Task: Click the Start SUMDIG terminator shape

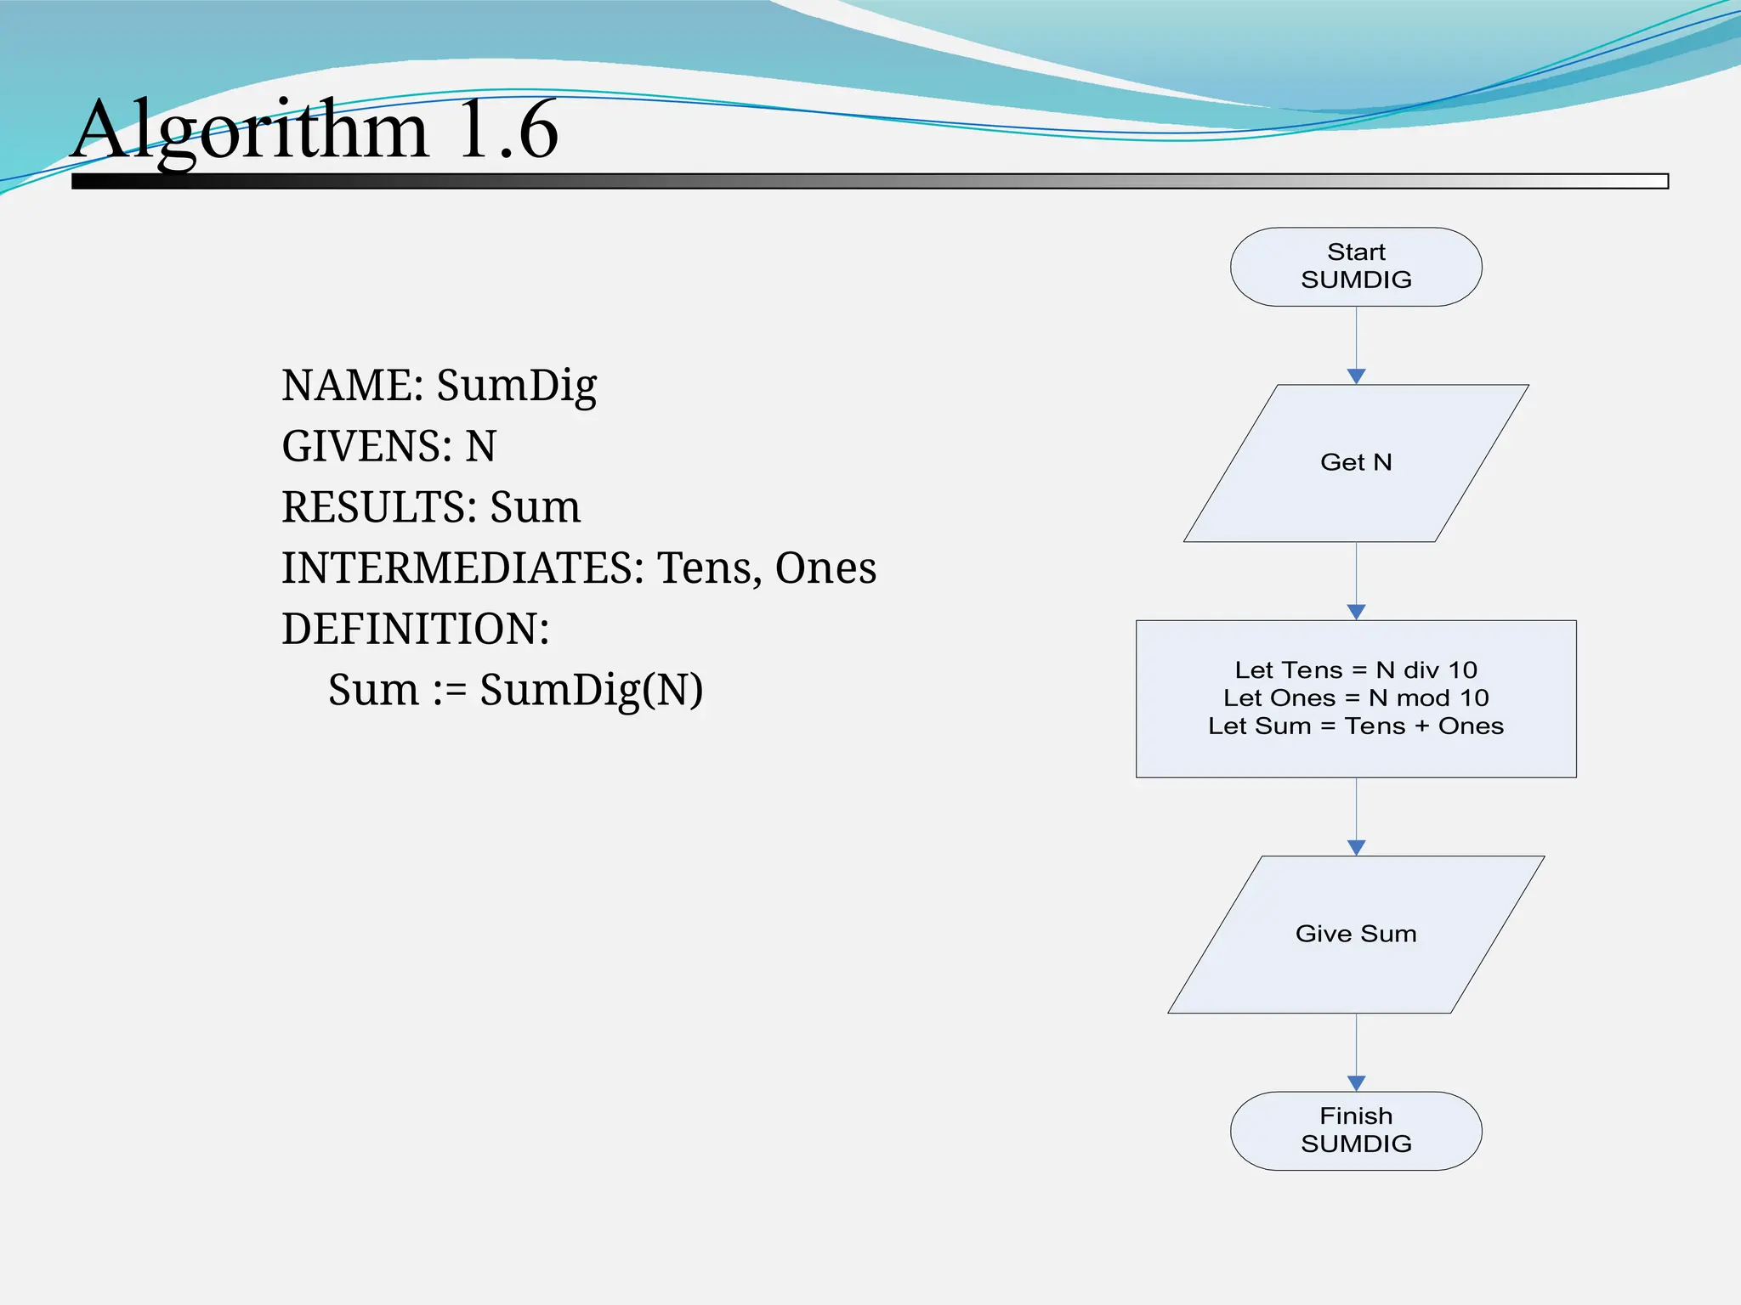Action: pos(1356,267)
